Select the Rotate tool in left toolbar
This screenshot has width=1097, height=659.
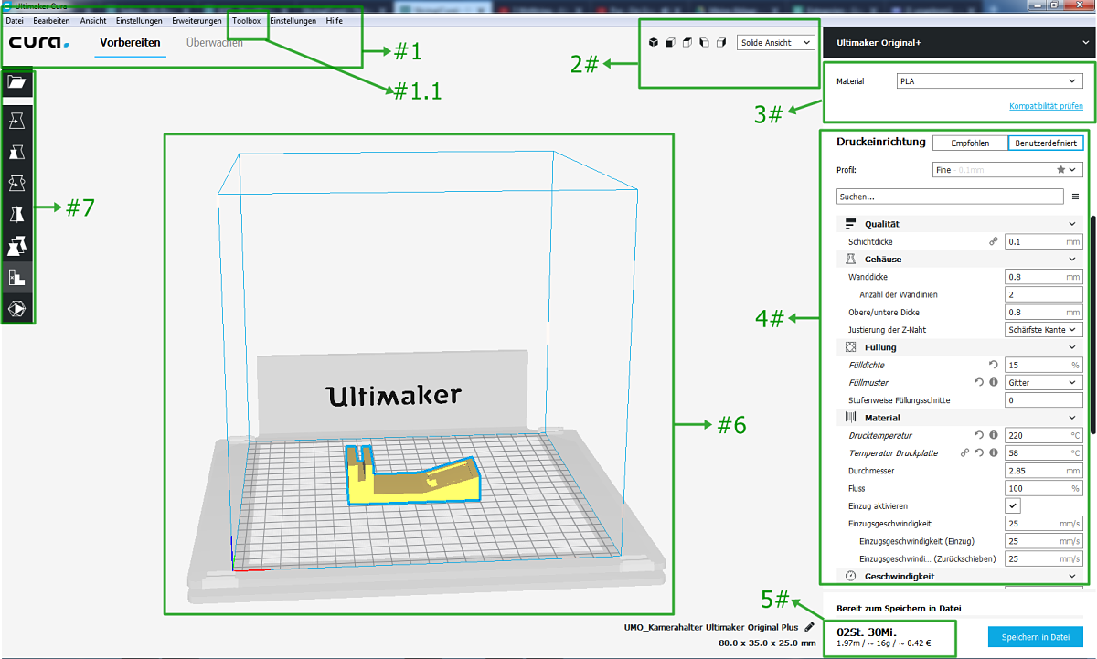pyautogui.click(x=17, y=184)
